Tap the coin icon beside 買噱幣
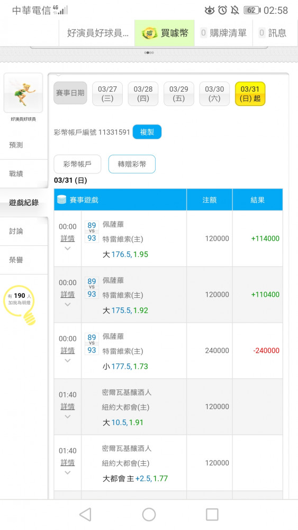The height and width of the screenshot is (530, 298). (149, 33)
